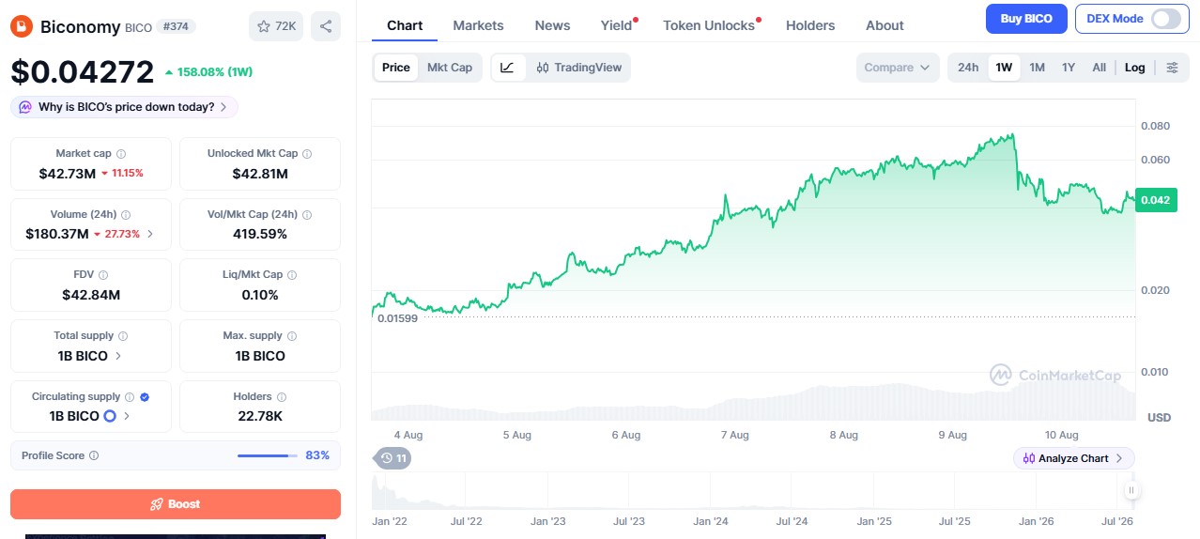1200x539 pixels.
Task: Open the share icon button
Action: point(326,26)
